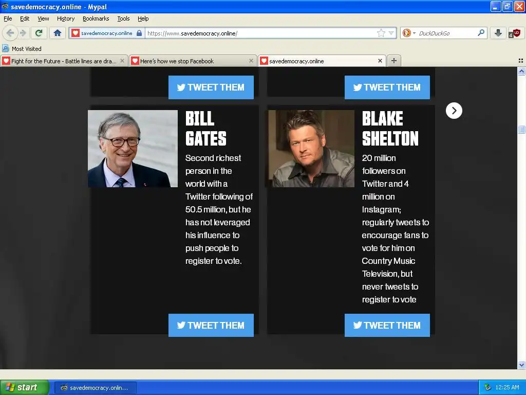Click the vertical scrollbar thumb
The image size is (526, 395).
[x=521, y=129]
